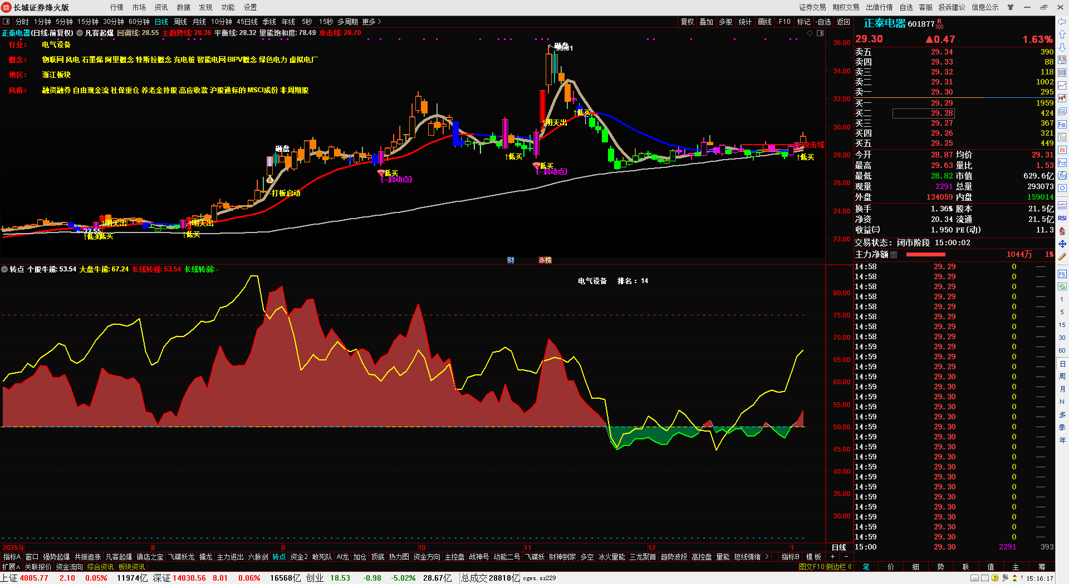Open the candlestick chart icon in sidebar
Viewport: 1069px width, 584px height.
click(1062, 98)
